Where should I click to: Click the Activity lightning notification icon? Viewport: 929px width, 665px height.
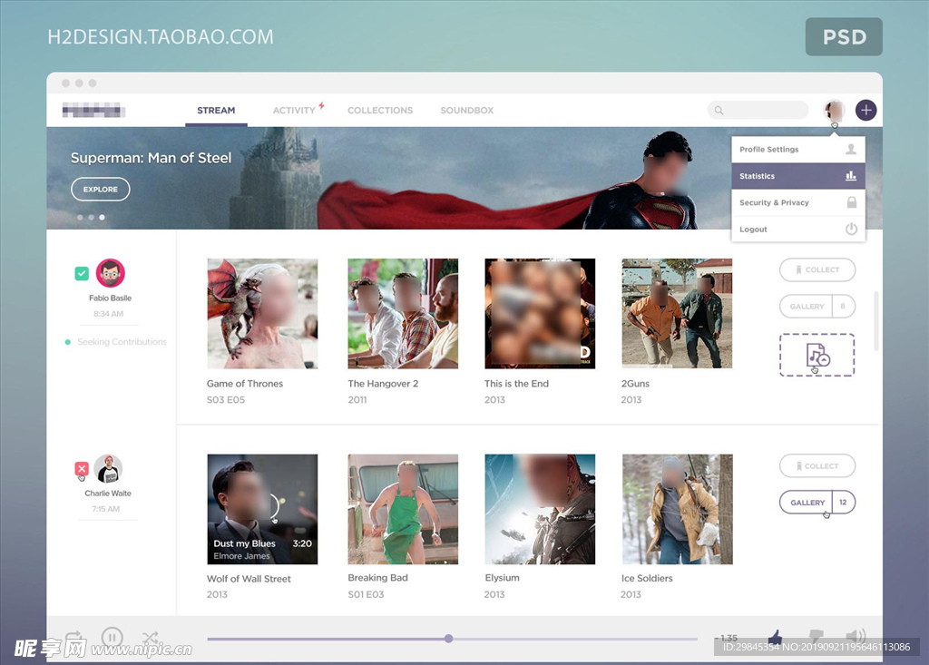tap(322, 105)
